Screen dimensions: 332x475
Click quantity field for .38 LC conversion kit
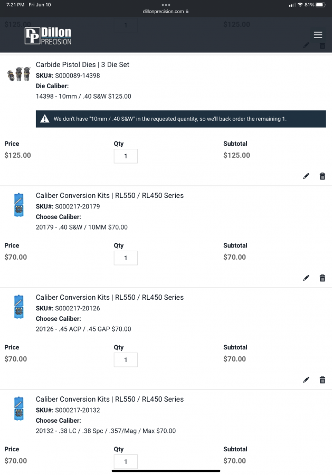coord(126,461)
